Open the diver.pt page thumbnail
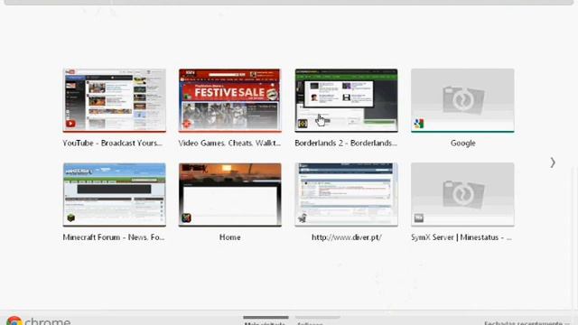This screenshot has width=578, height=325. click(346, 195)
